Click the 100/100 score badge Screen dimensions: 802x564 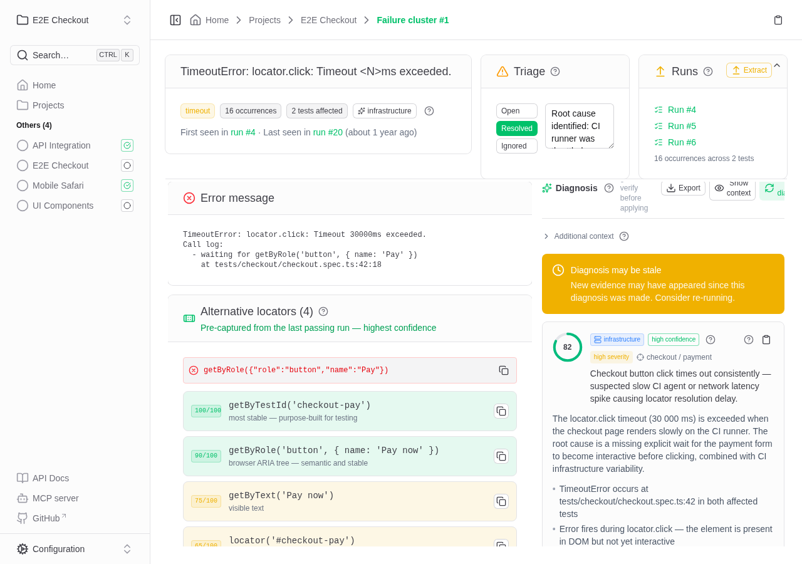click(206, 411)
